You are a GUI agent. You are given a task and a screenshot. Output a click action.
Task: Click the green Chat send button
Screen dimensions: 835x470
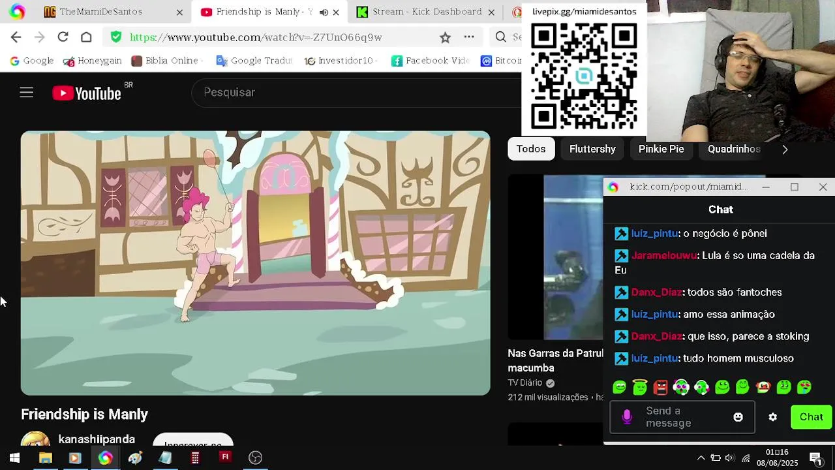812,417
